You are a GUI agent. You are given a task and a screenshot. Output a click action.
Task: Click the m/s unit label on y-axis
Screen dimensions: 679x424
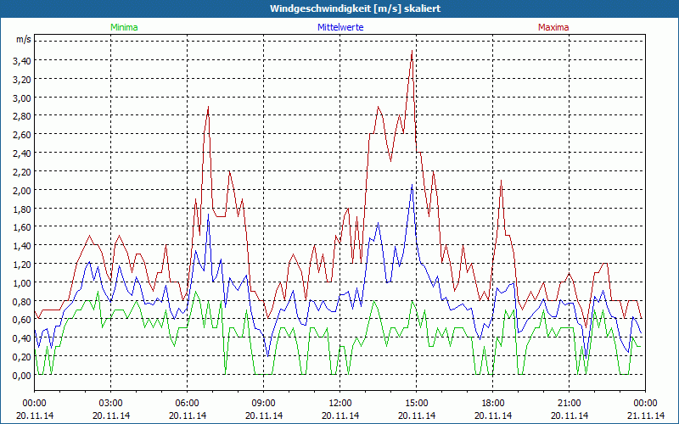tap(24, 39)
